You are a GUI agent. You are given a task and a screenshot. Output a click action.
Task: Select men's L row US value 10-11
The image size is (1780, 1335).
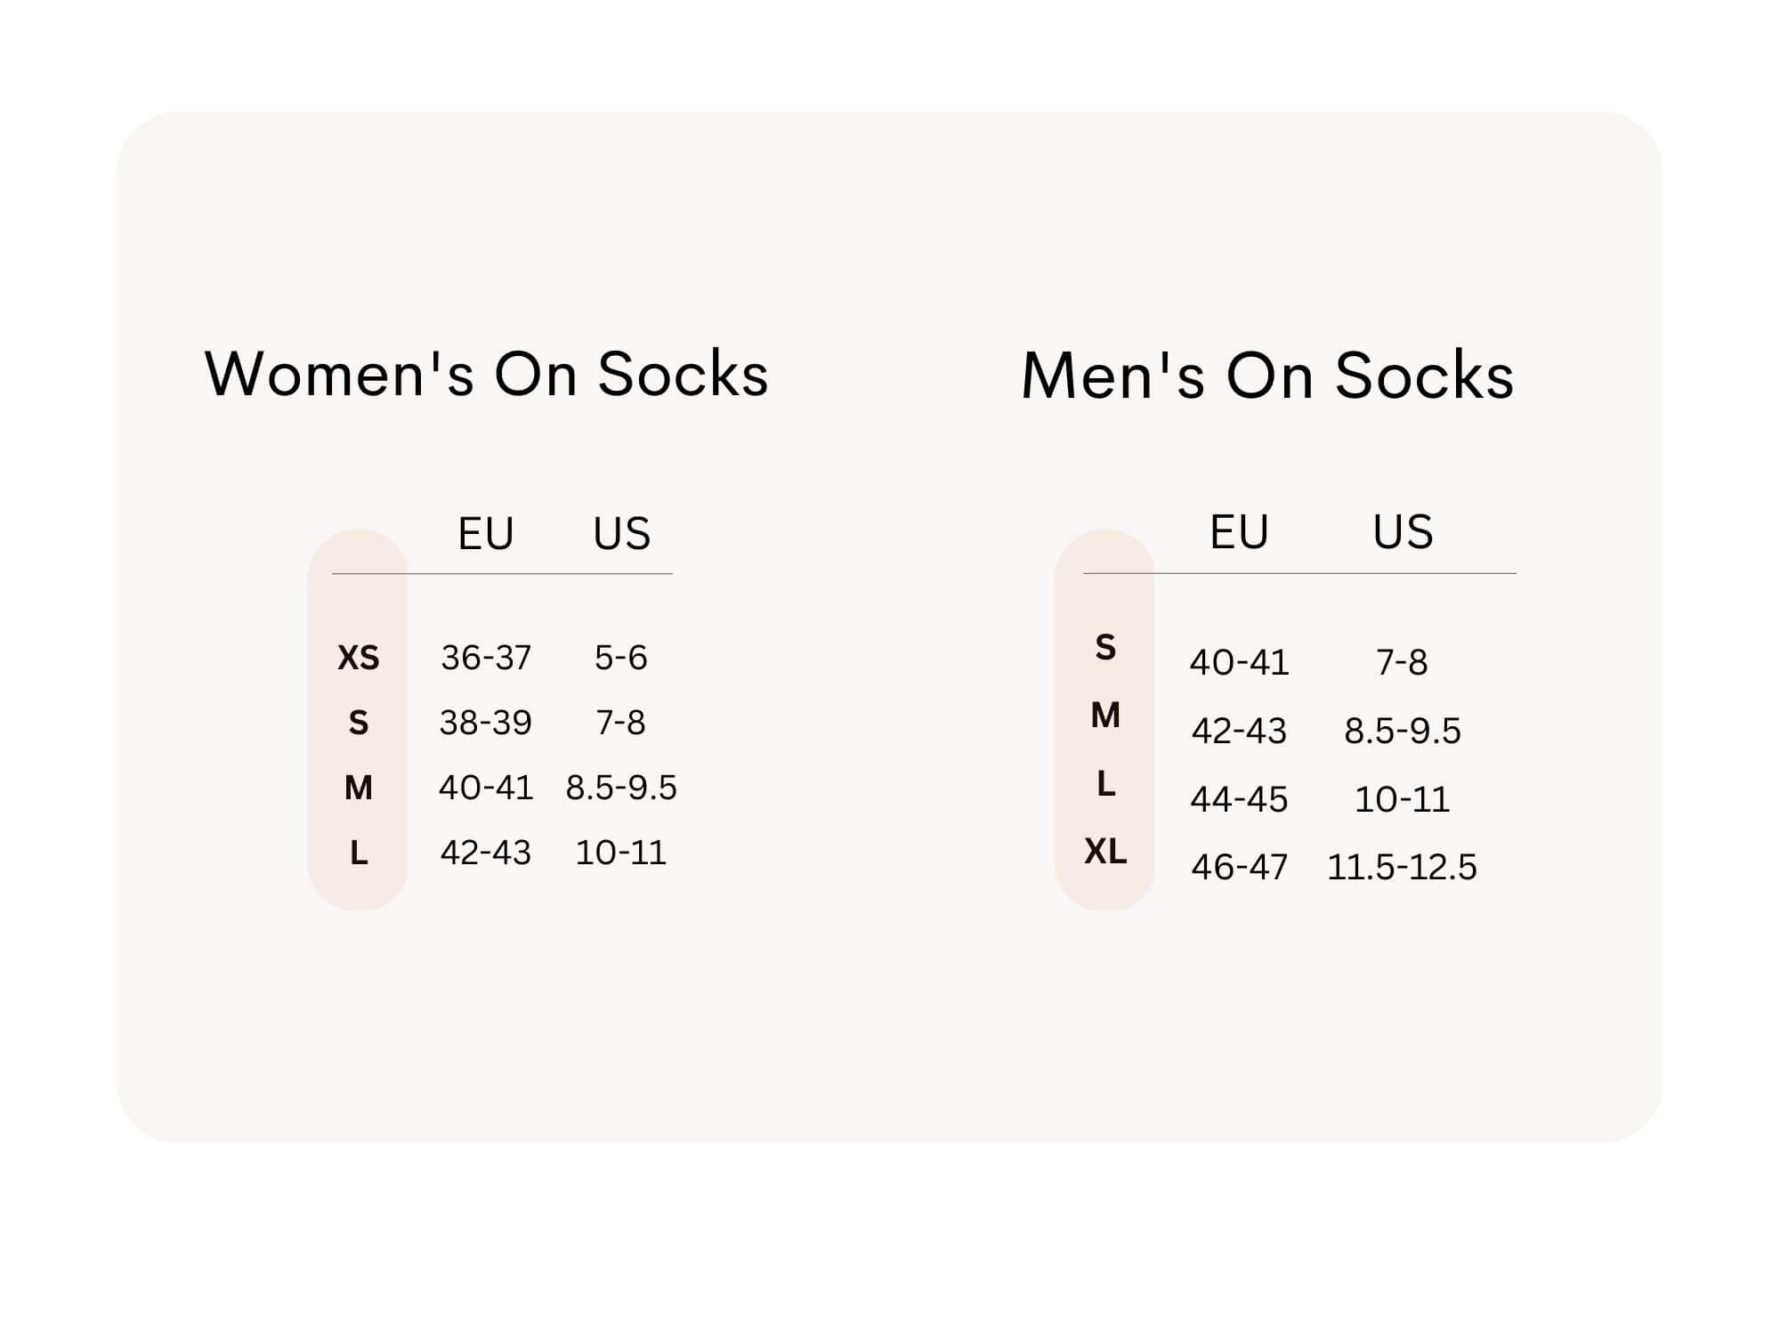(x=1402, y=799)
